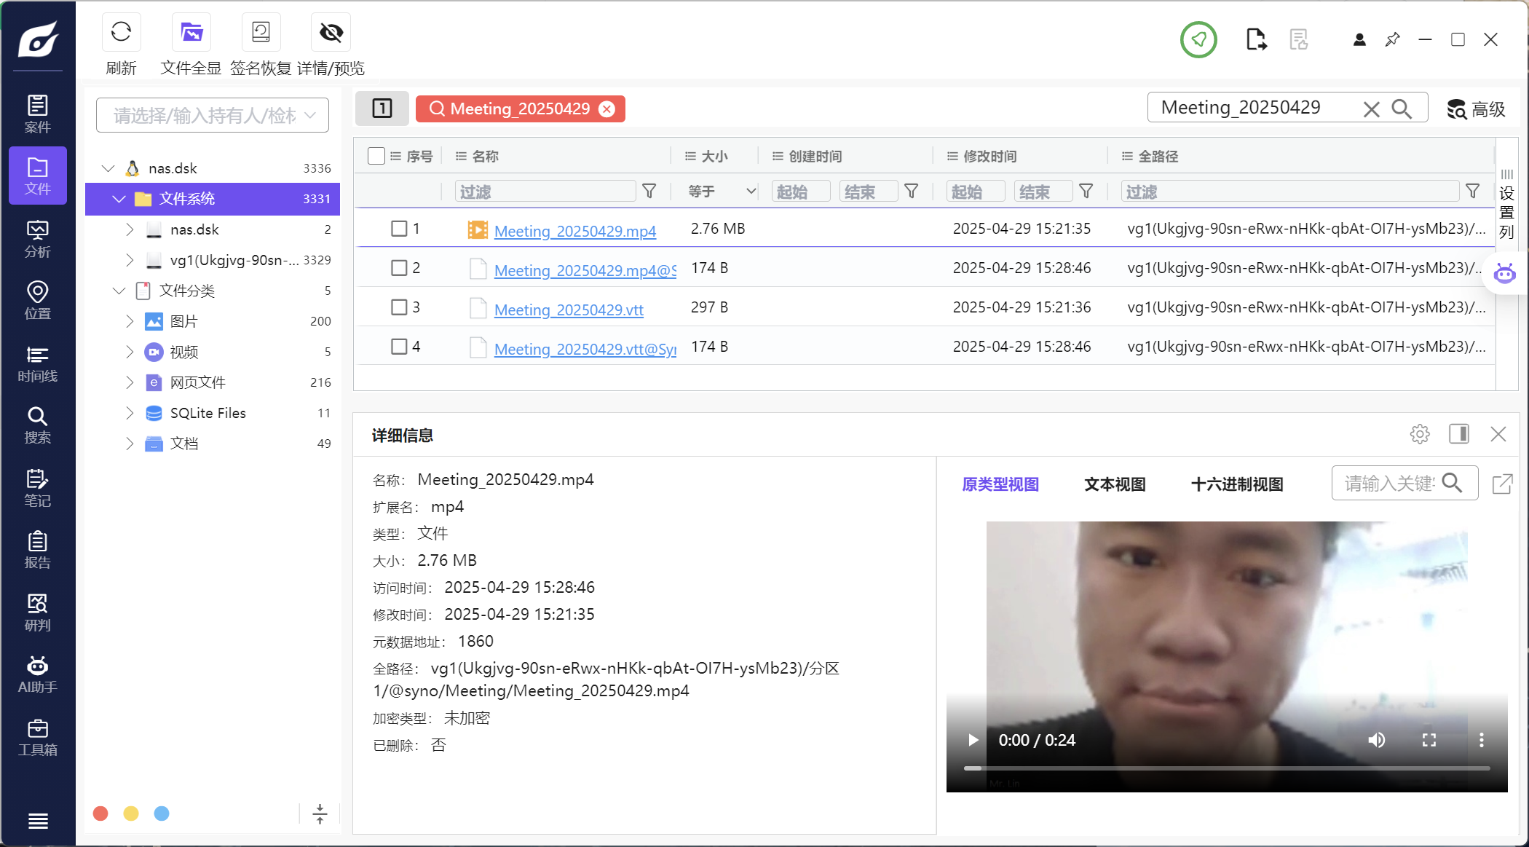Click the detail panel settings gear
1529x847 pixels.
point(1419,435)
